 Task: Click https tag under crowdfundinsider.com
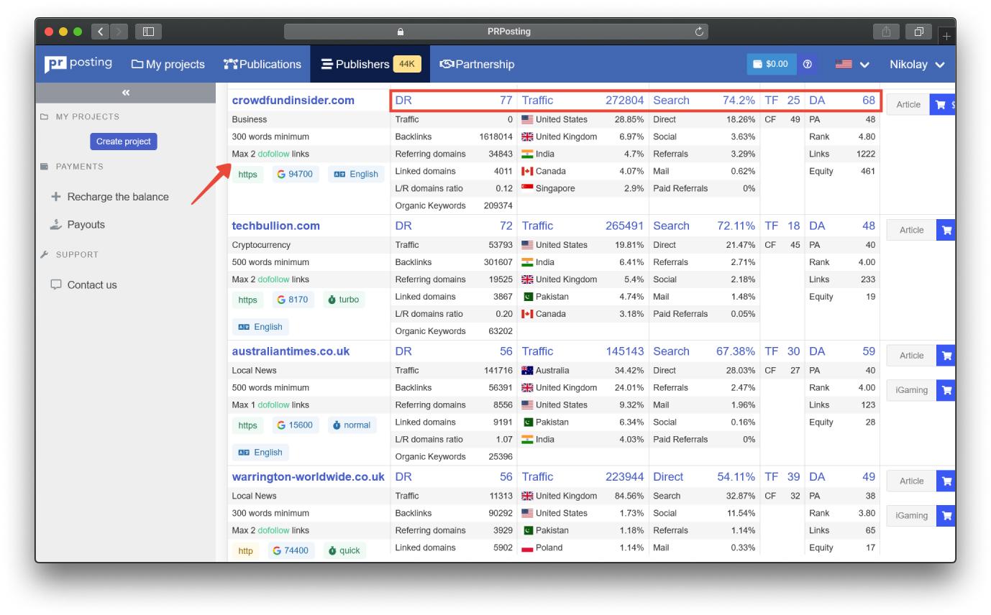click(x=247, y=175)
